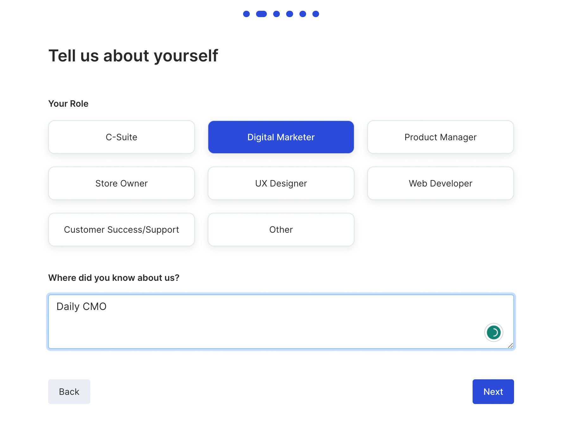Image resolution: width=578 pixels, height=423 pixels.
Task: Go back with the Back button
Action: coord(69,392)
